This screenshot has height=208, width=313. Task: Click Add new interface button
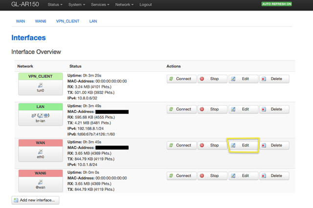[35, 200]
